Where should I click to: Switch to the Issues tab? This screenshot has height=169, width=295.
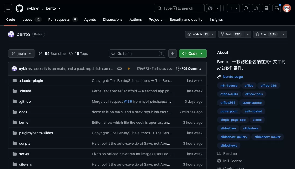(31, 20)
